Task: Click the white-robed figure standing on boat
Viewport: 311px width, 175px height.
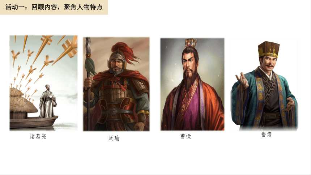Action: coord(48,101)
